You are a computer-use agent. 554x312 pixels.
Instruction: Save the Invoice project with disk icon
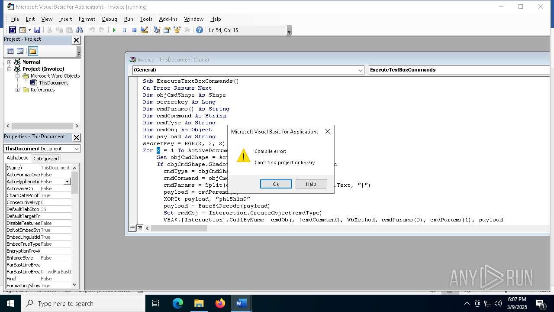(x=37, y=30)
